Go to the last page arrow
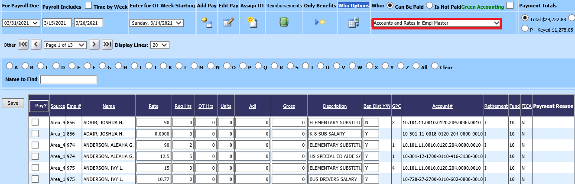The height and width of the screenshot is (184, 575). [107, 45]
